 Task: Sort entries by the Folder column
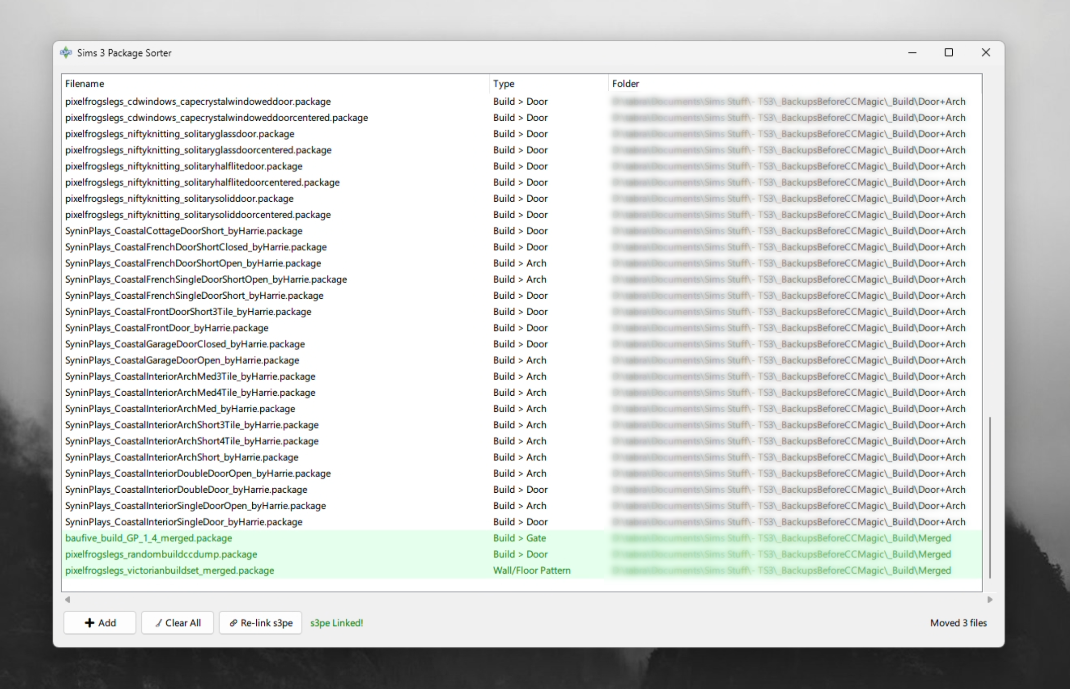point(625,84)
